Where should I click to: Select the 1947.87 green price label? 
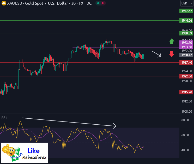186,11
